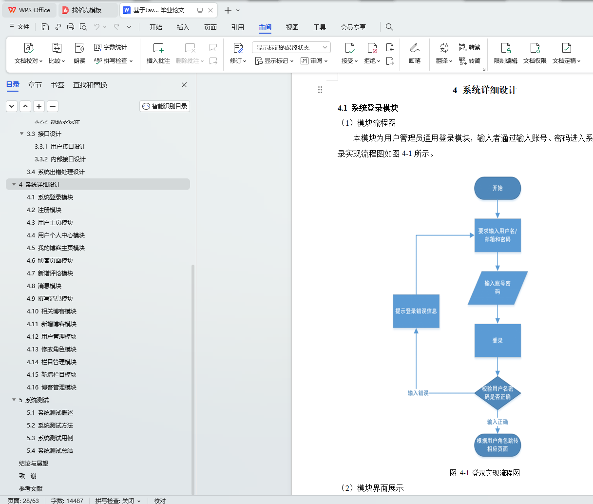Open 文档权限 document permissions
Viewport: 593px width, 504px height.
tap(535, 54)
